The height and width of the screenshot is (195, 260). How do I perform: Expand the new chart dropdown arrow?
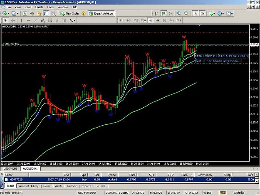point(8,13)
